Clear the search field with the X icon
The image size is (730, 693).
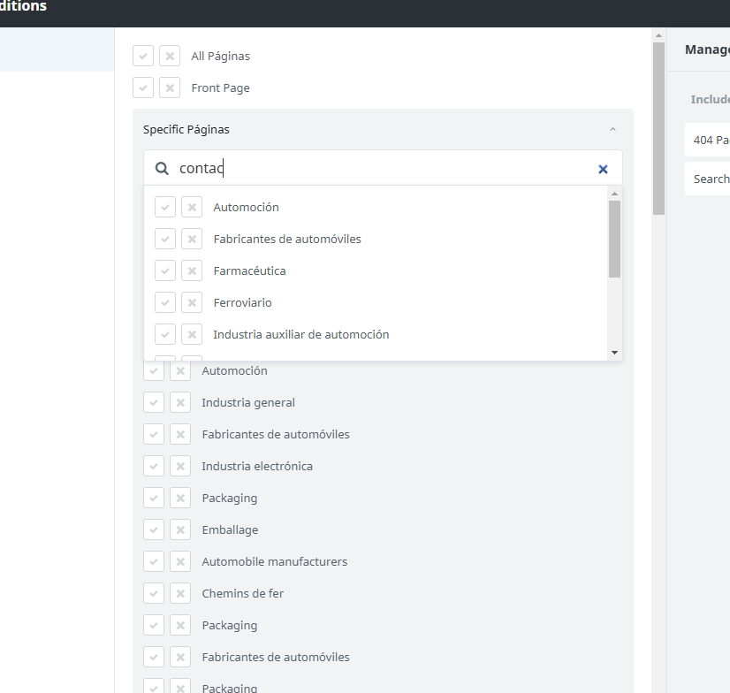click(x=603, y=169)
